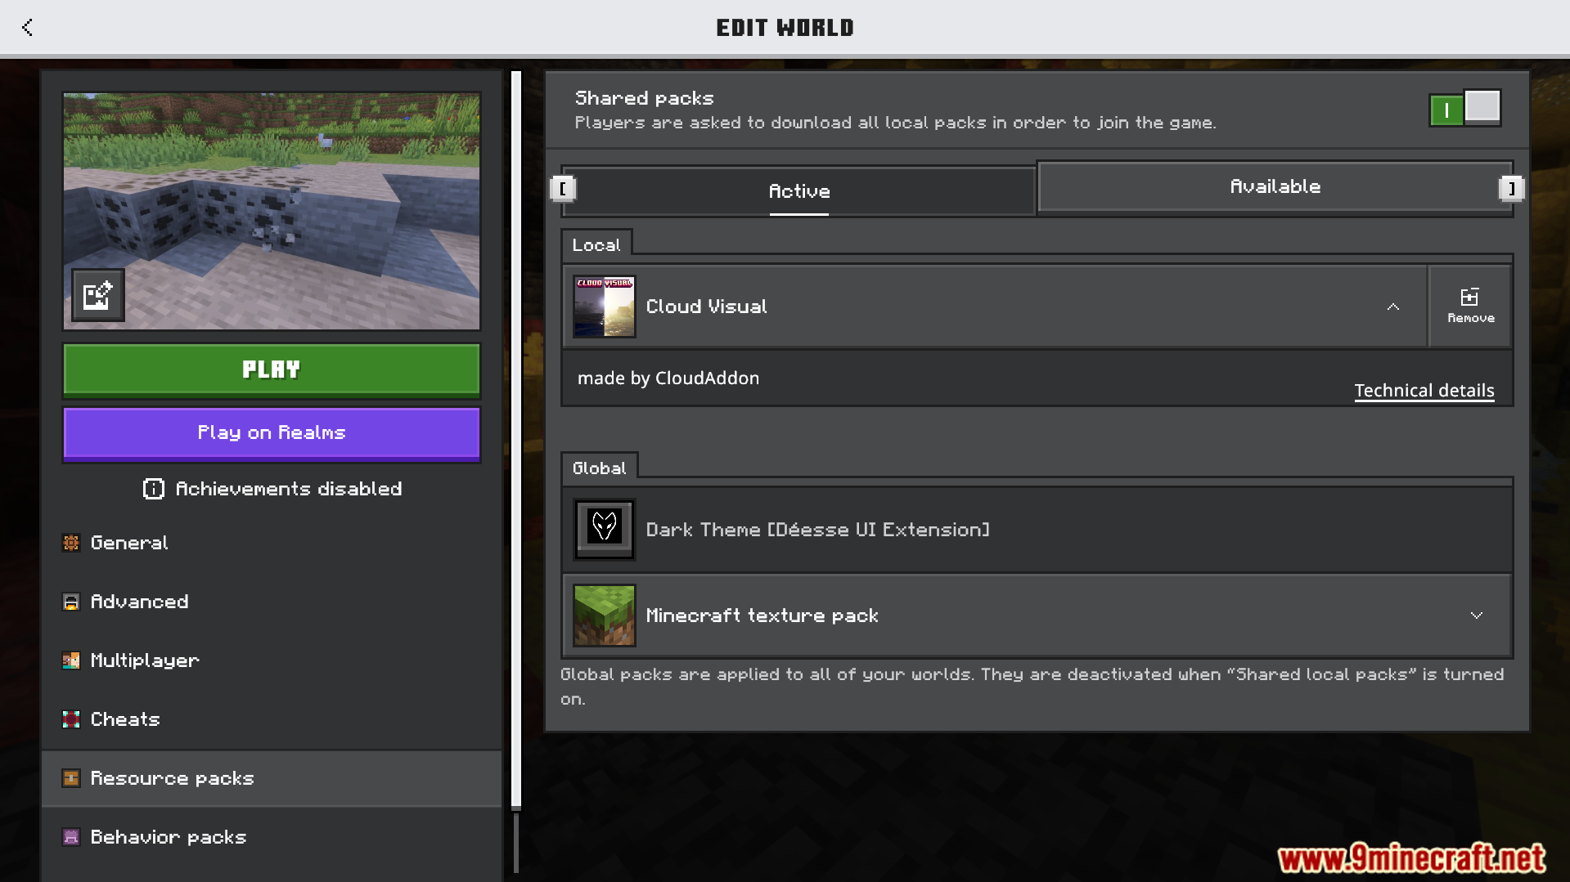Click the Cheats icon
This screenshot has width=1570, height=882.
[71, 719]
